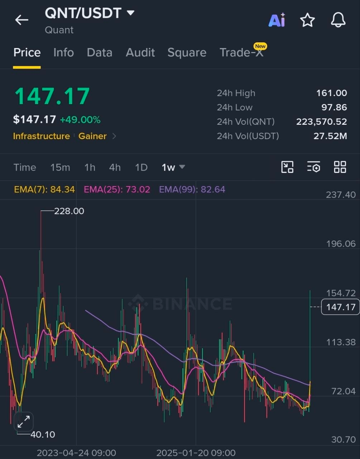
Task: Click the 2025-01-20 09:00 date label
Action: (x=196, y=453)
